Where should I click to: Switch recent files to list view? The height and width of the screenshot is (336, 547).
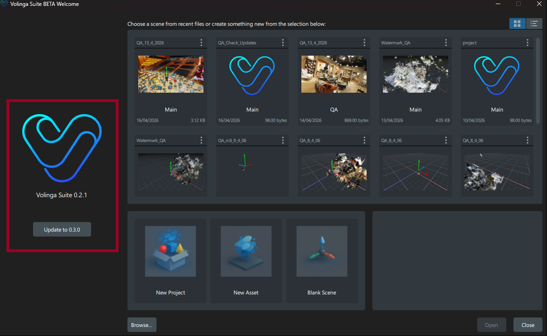[x=534, y=24]
